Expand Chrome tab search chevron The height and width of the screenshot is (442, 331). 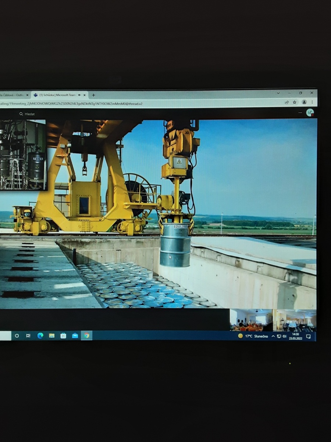(278, 93)
